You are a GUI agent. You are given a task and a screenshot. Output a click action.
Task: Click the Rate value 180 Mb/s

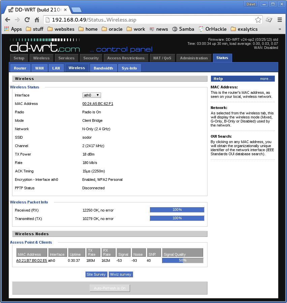pyautogui.click(x=90, y=163)
